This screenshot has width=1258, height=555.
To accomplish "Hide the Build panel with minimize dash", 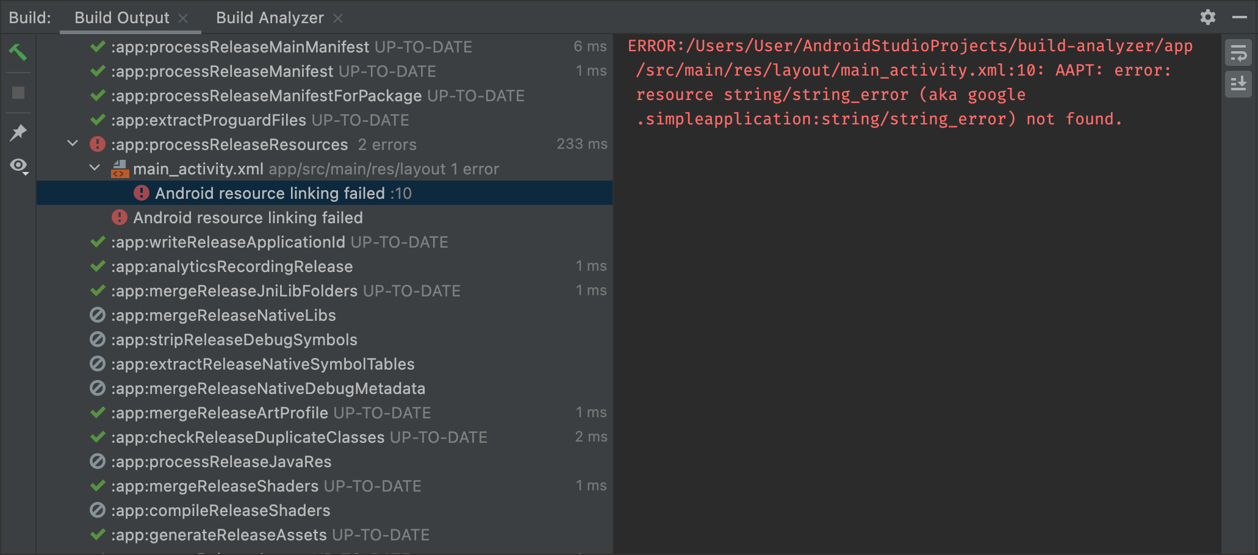I will pos(1239,17).
